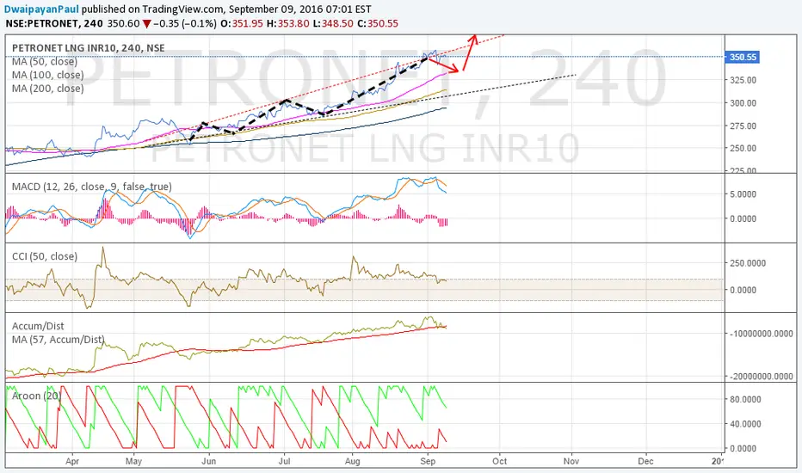Select the close value C:350.55
This screenshot has height=473, width=802.
pyautogui.click(x=378, y=23)
